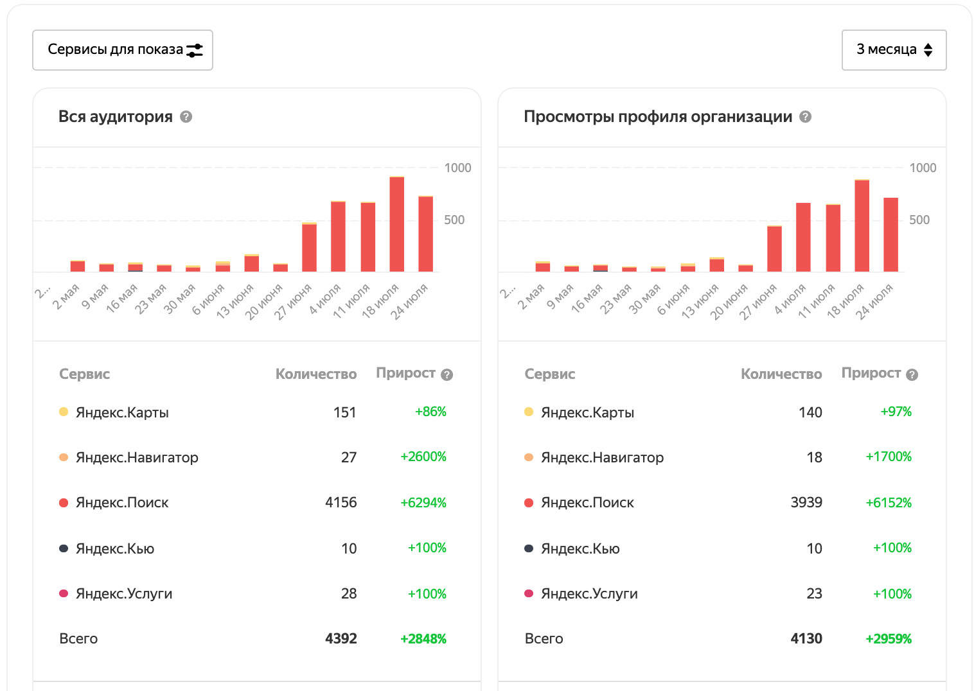Image resolution: width=974 pixels, height=691 pixels.
Task: Click the 18 июля bar in audience chart
Action: pyautogui.click(x=397, y=224)
